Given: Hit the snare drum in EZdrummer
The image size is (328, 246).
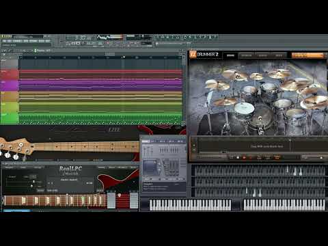Looking at the screenshot, I should pyautogui.click(x=244, y=108).
